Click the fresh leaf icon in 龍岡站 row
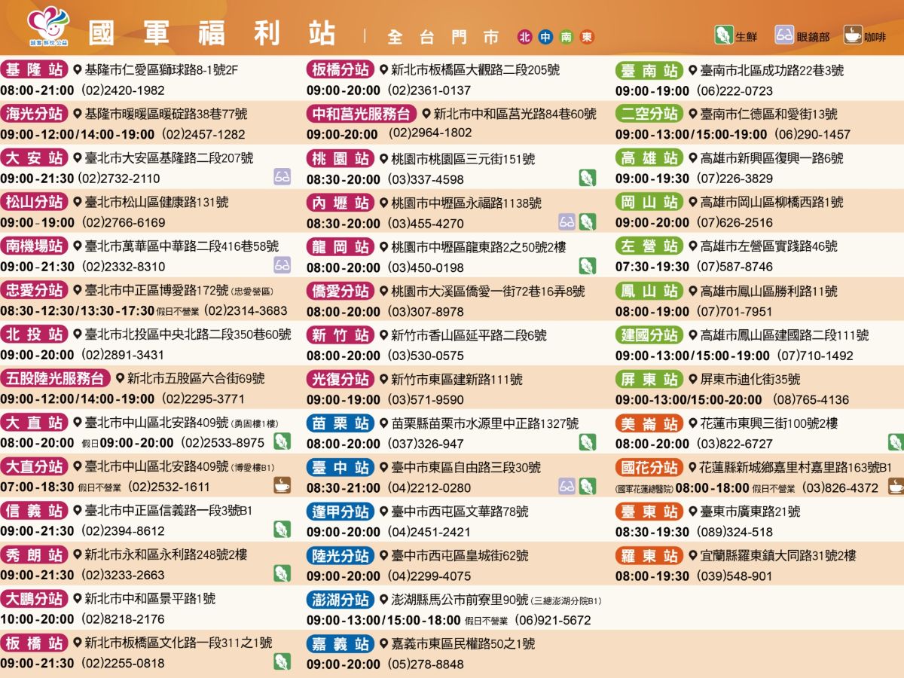The height and width of the screenshot is (678, 904). point(588,266)
